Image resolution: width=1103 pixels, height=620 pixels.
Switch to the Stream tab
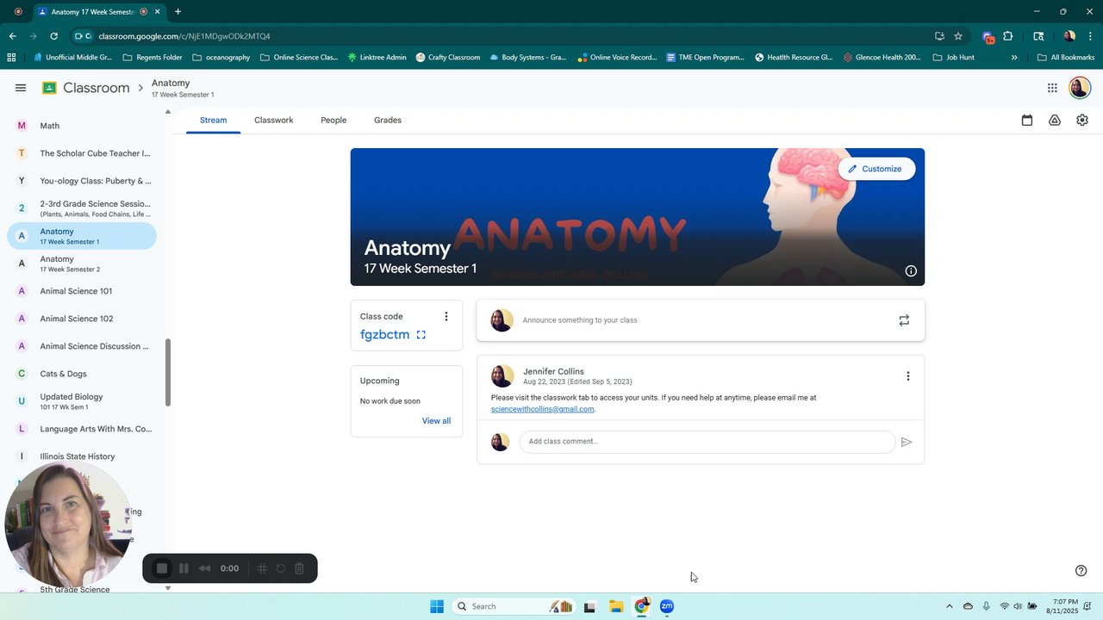point(213,121)
